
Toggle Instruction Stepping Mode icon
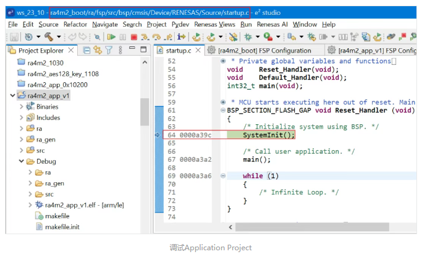tap(182, 36)
